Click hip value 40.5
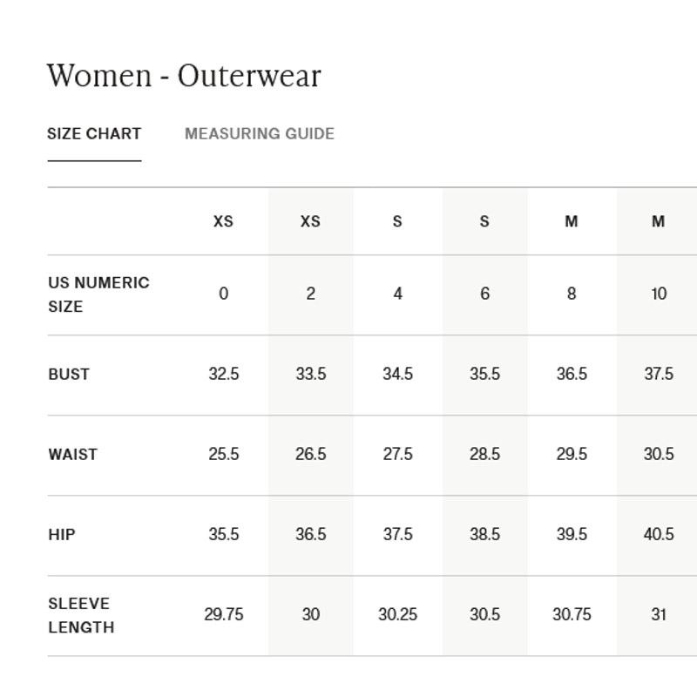The image size is (697, 697). click(x=659, y=534)
